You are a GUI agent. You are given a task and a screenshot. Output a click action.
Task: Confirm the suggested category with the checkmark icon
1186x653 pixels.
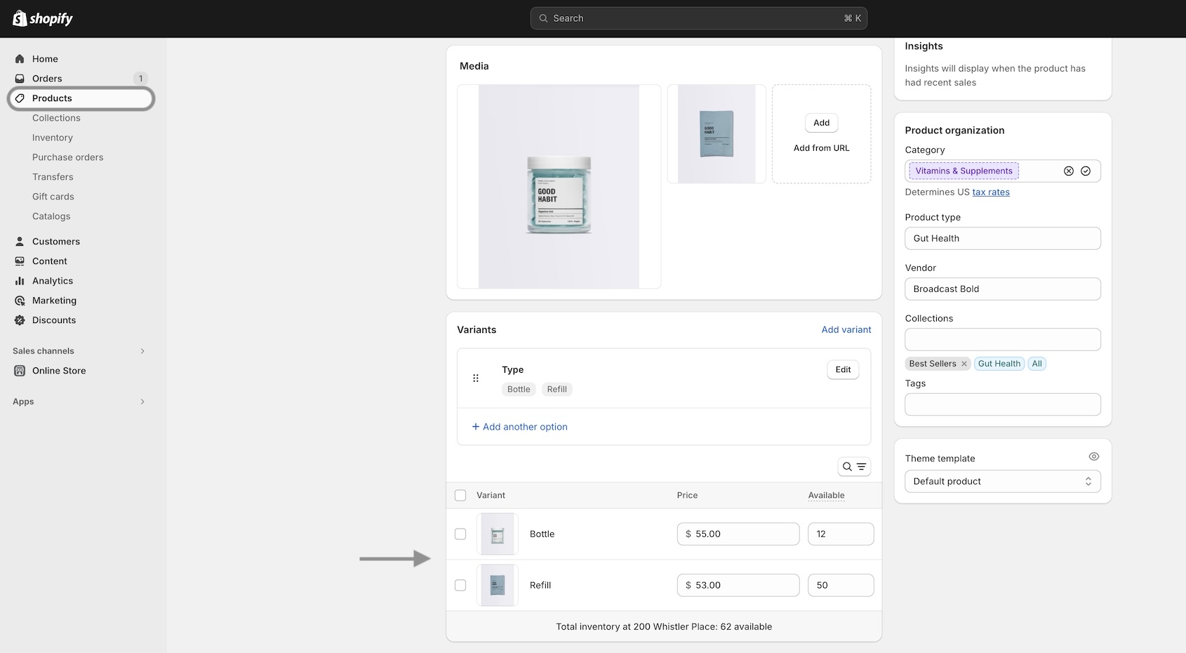pos(1086,171)
